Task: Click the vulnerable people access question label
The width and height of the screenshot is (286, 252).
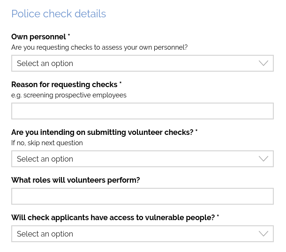Action: [113, 217]
